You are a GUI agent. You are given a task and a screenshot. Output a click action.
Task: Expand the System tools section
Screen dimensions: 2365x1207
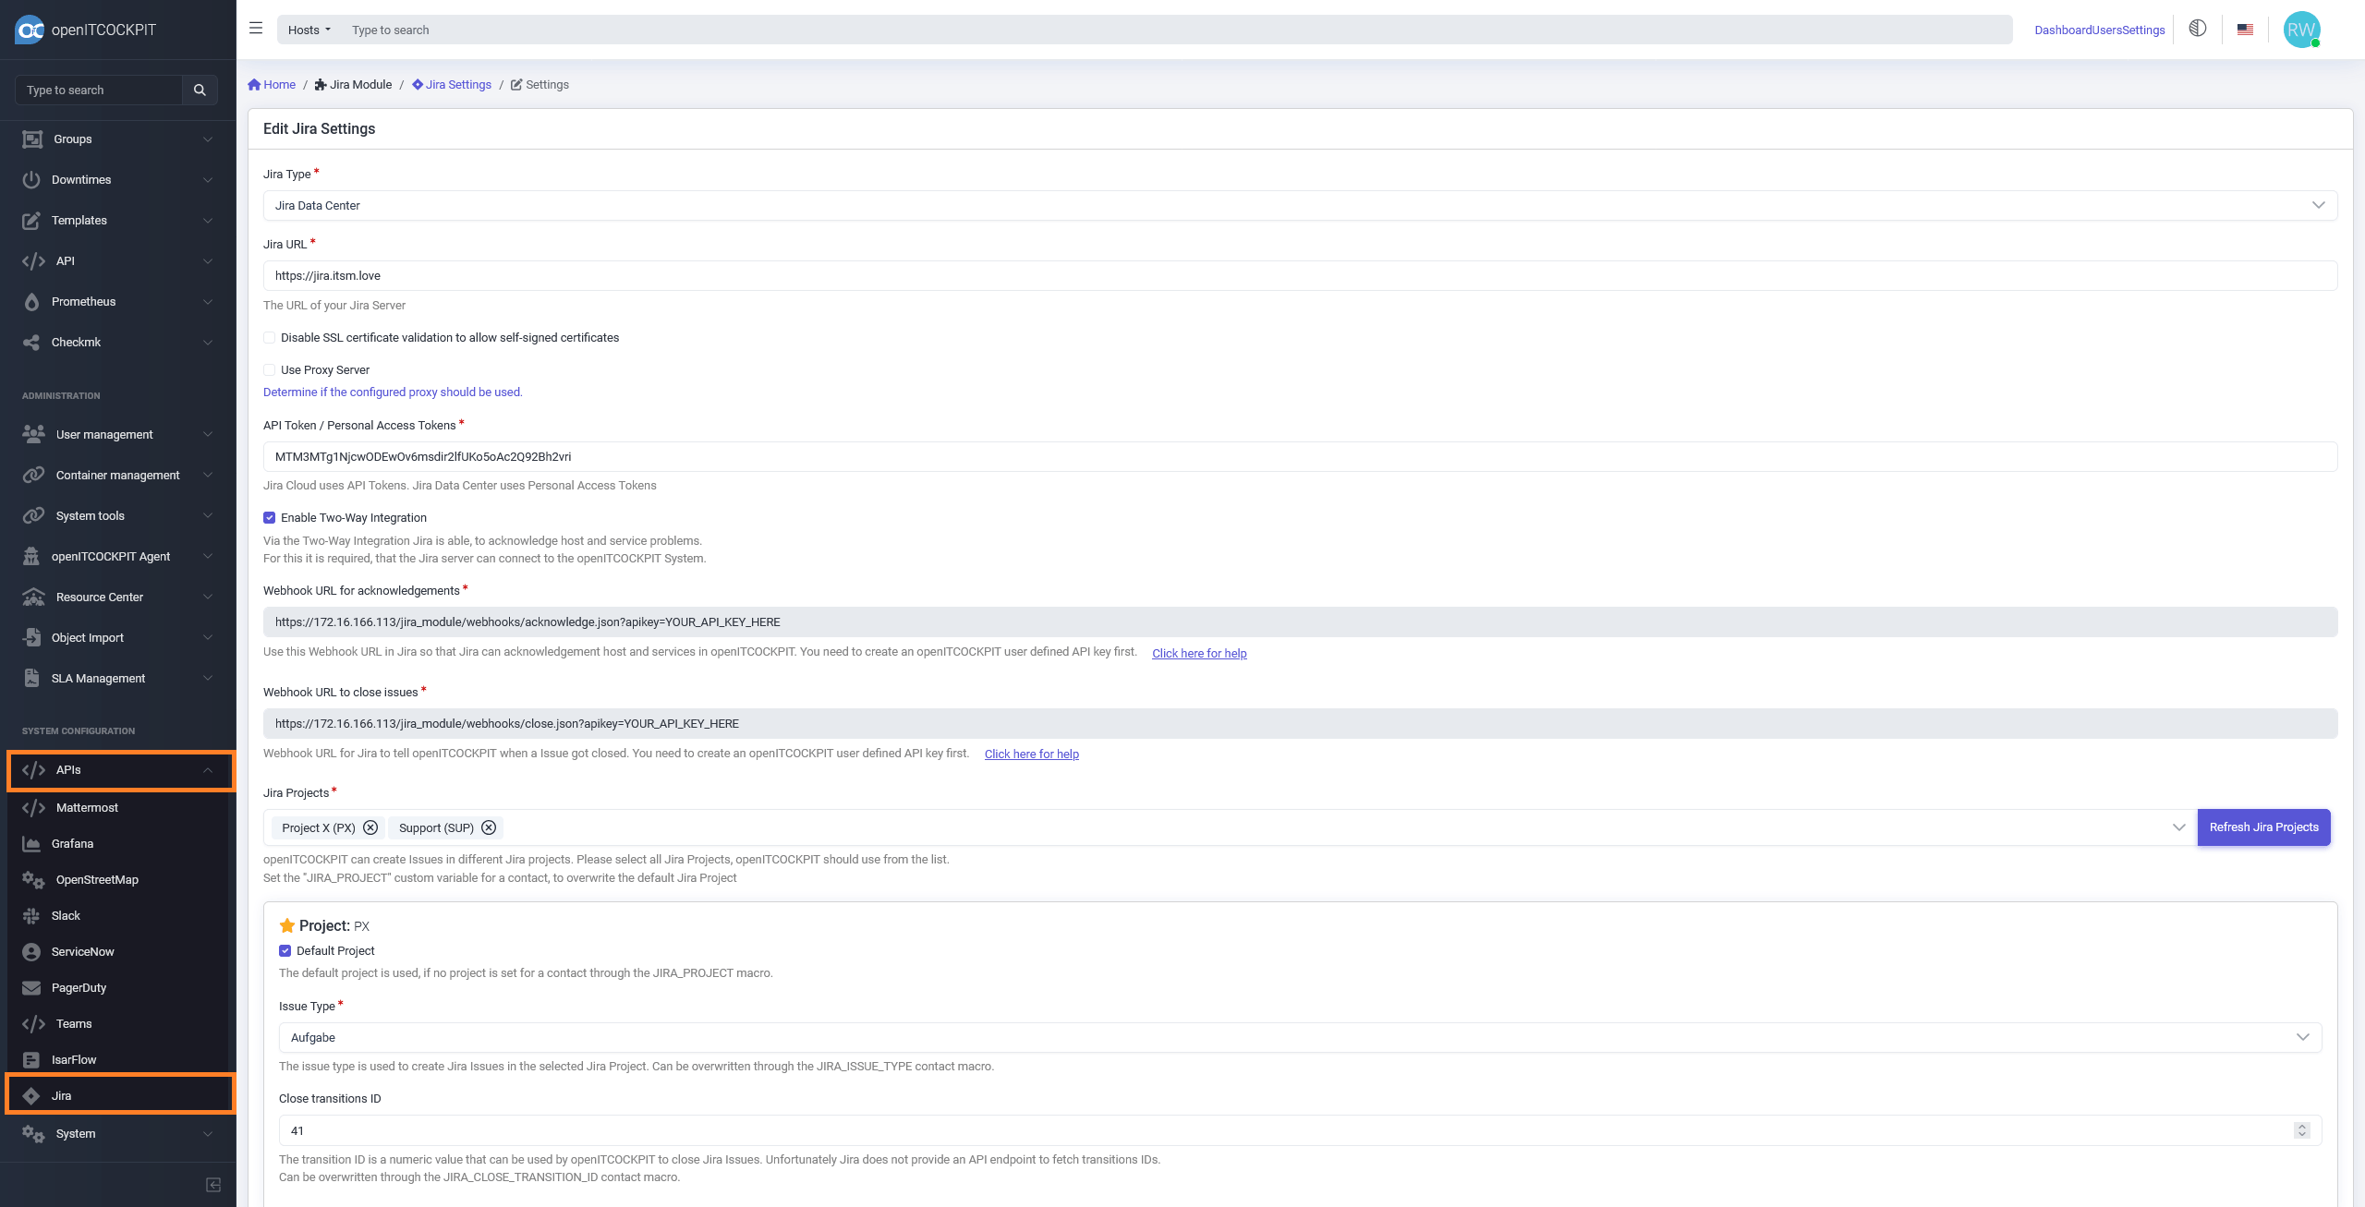118,515
